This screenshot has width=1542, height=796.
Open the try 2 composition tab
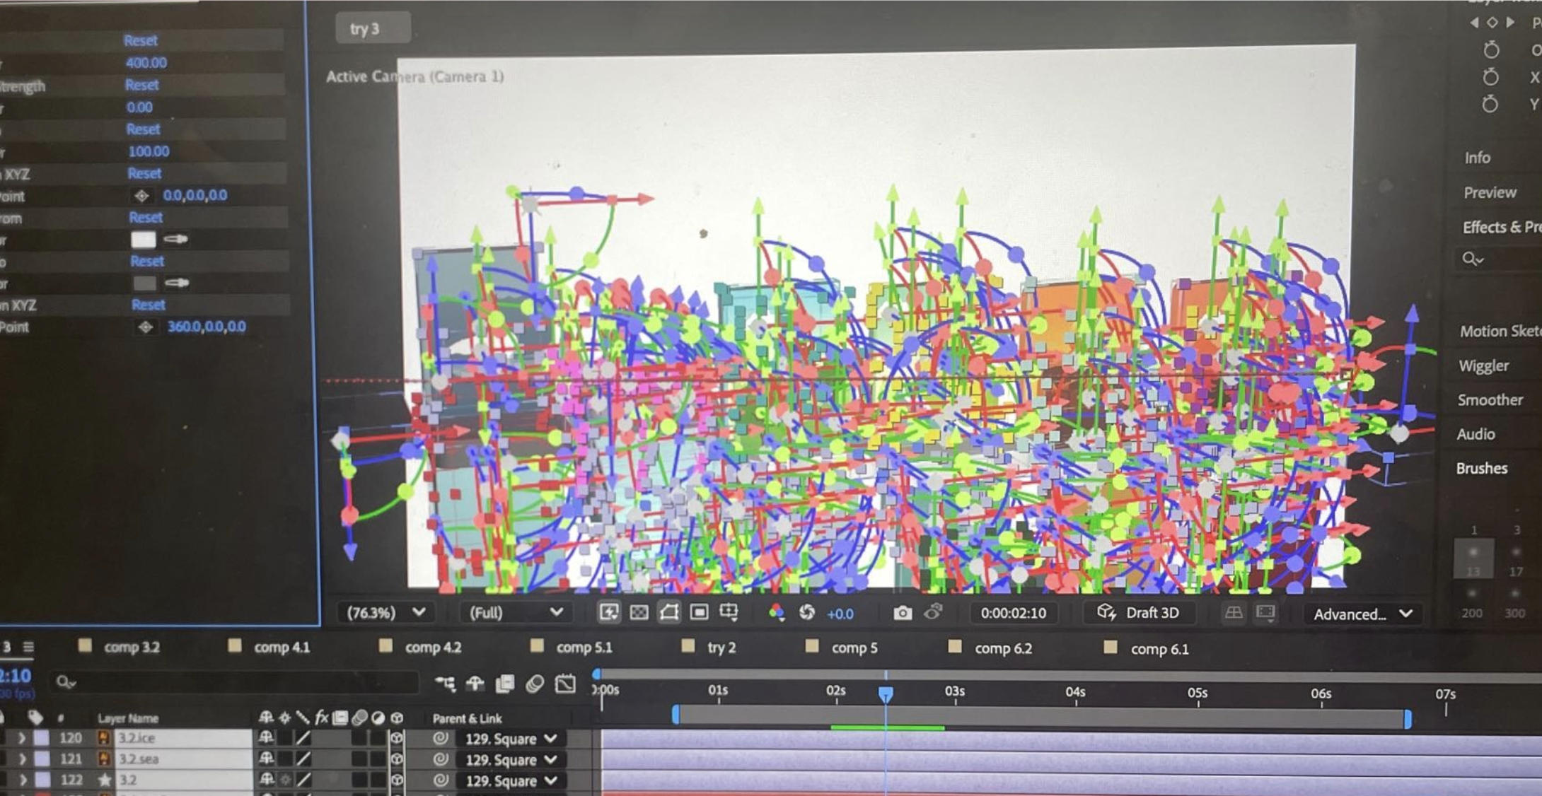[719, 647]
